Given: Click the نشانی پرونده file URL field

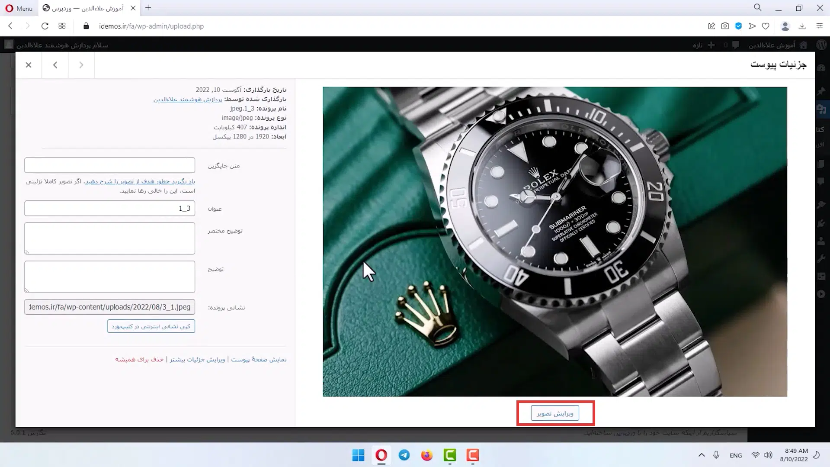Looking at the screenshot, I should 110,307.
